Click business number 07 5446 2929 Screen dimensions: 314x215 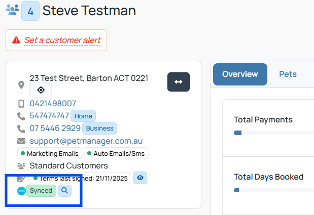coord(55,128)
